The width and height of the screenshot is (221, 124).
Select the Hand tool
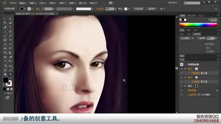tap(5, 74)
